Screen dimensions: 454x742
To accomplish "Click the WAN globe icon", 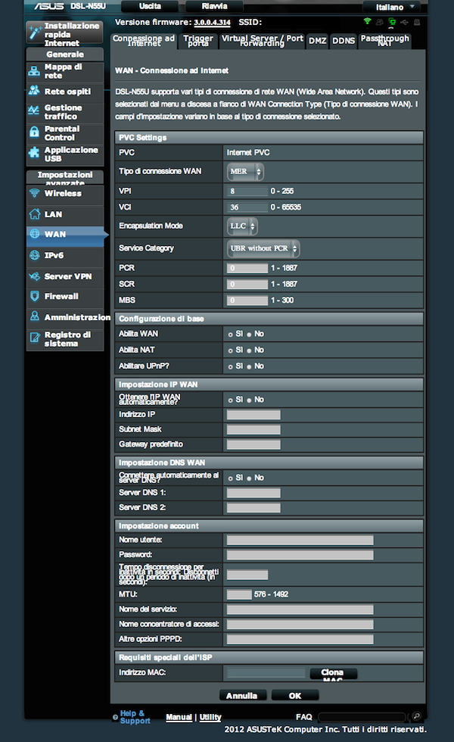I will coord(35,234).
